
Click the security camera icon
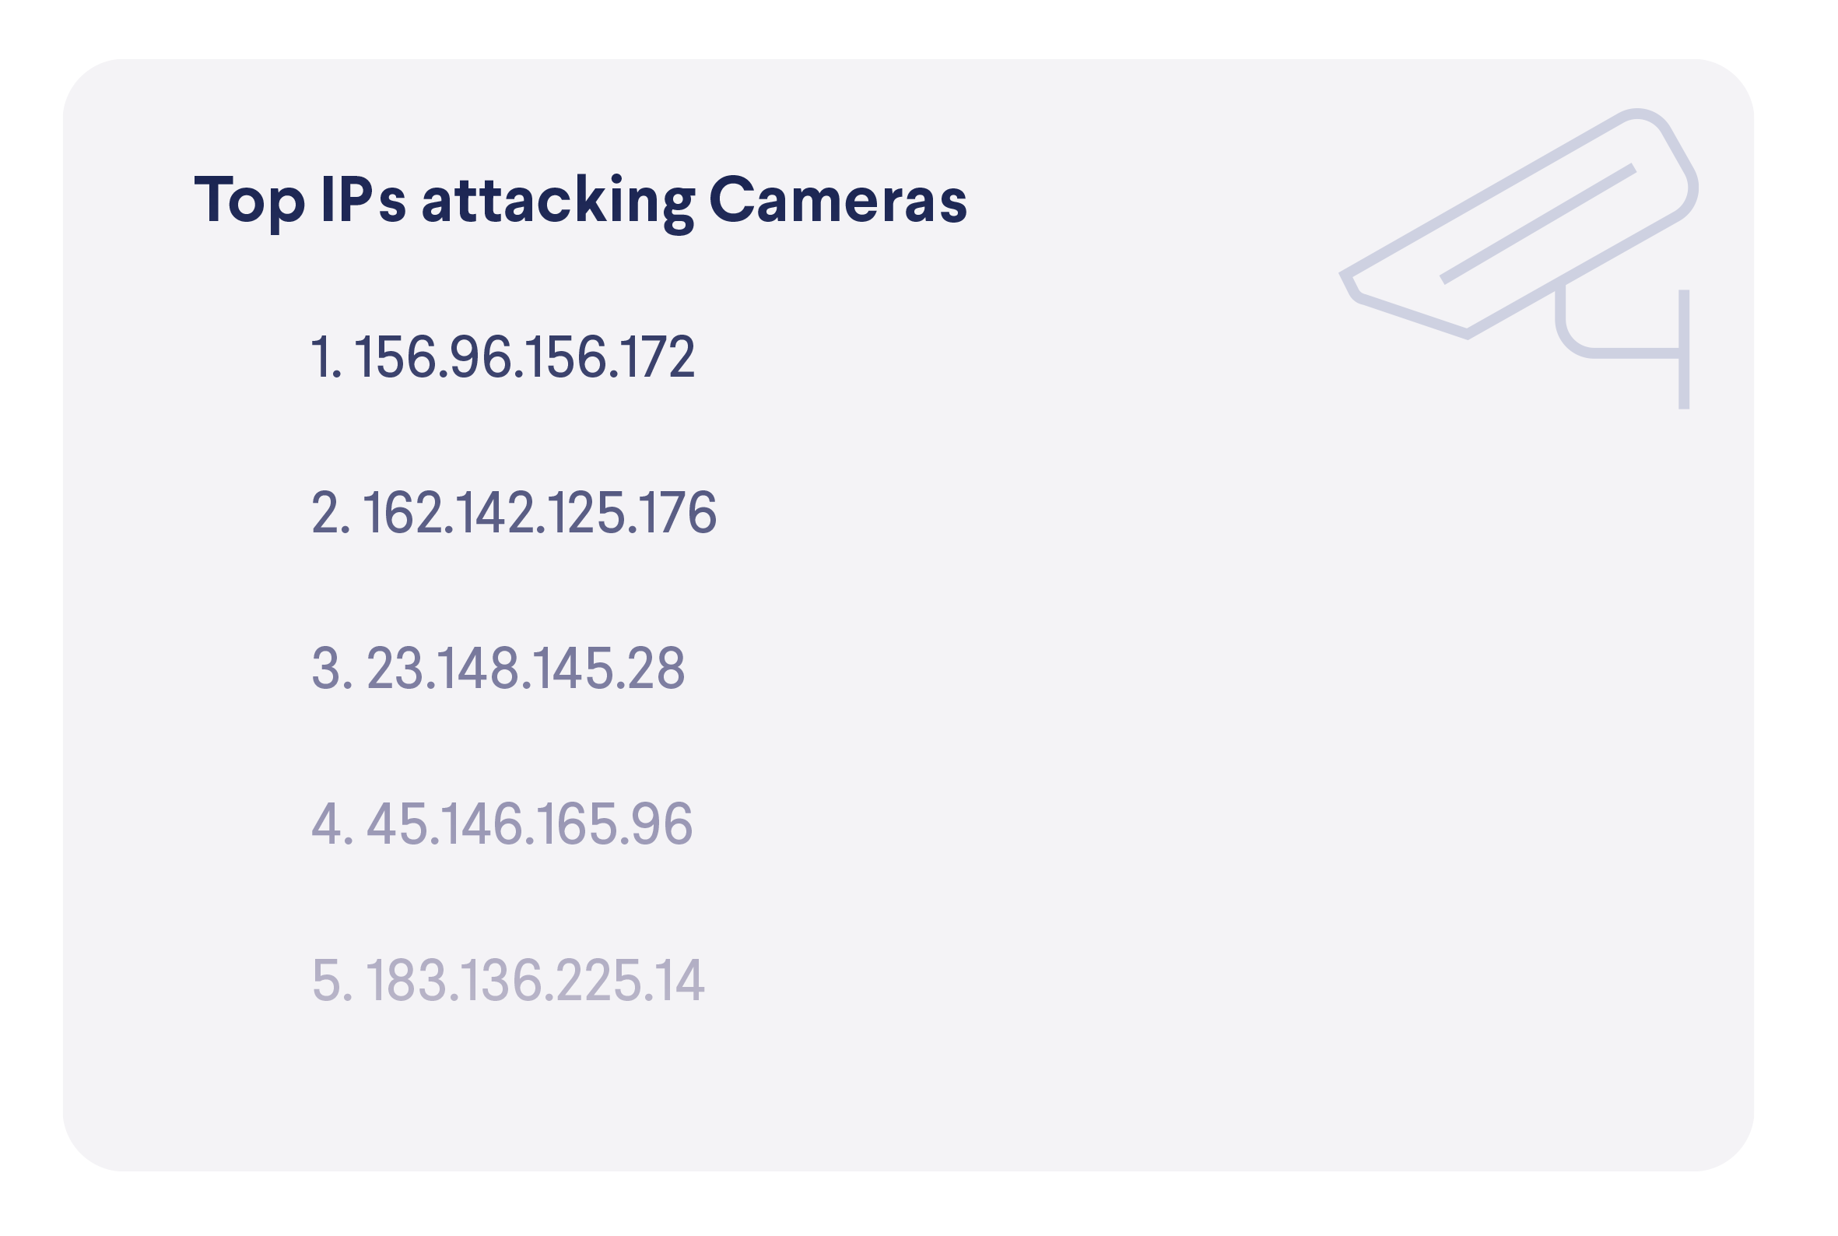(1517, 258)
